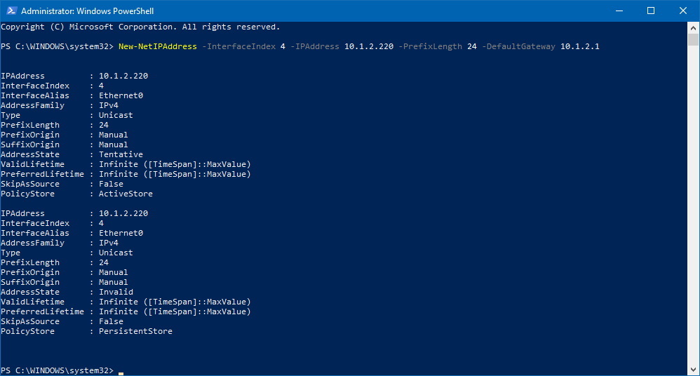700x376 pixels.
Task: Close the Administrator PowerShell window
Action: 683,11
